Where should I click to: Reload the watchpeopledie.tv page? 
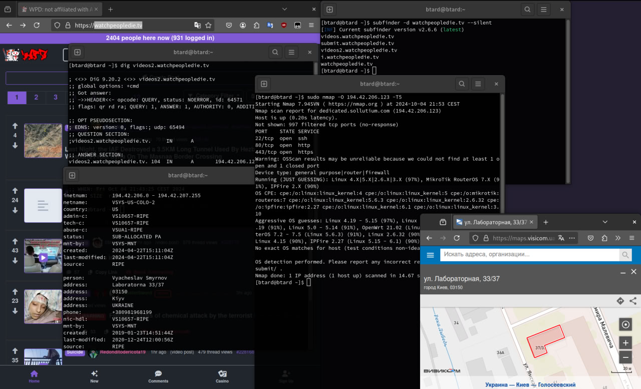[37, 25]
